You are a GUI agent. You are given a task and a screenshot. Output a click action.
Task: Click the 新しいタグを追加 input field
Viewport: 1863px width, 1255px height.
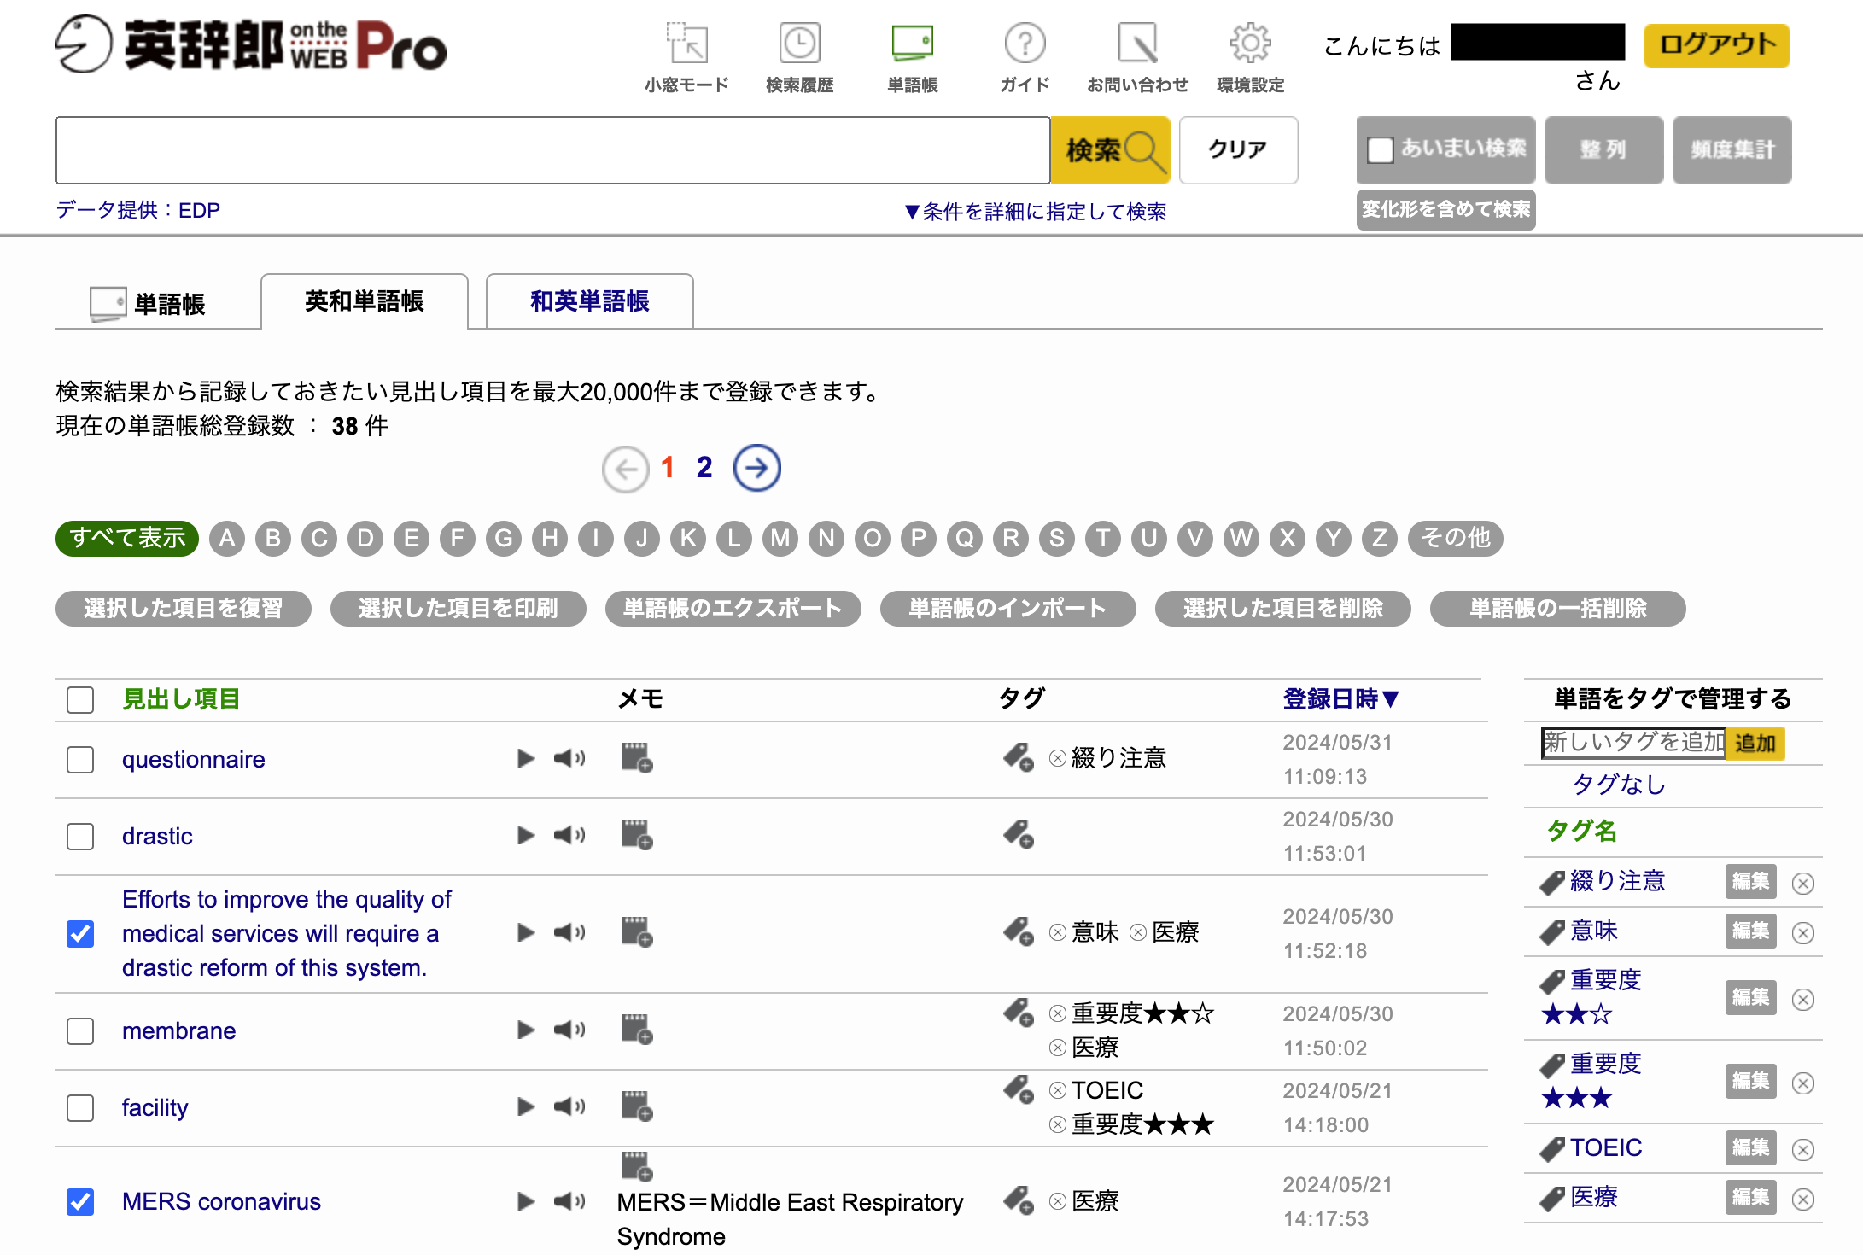coord(1633,742)
